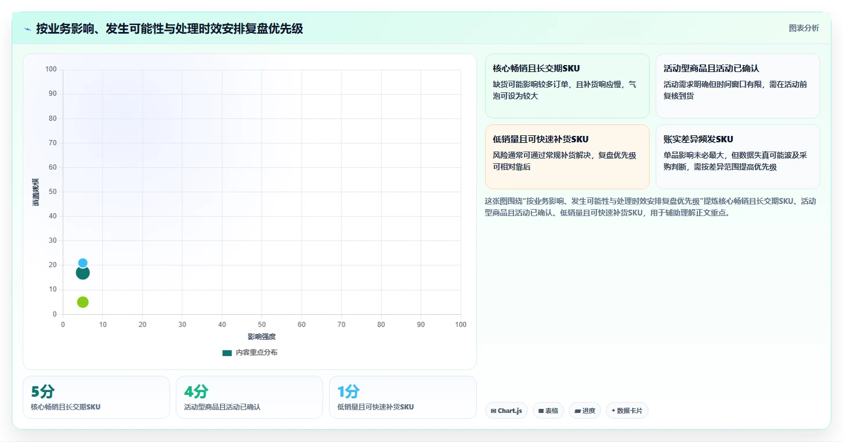Select the dark teal bubble on chart
This screenshot has width=843, height=442.
(x=82, y=272)
